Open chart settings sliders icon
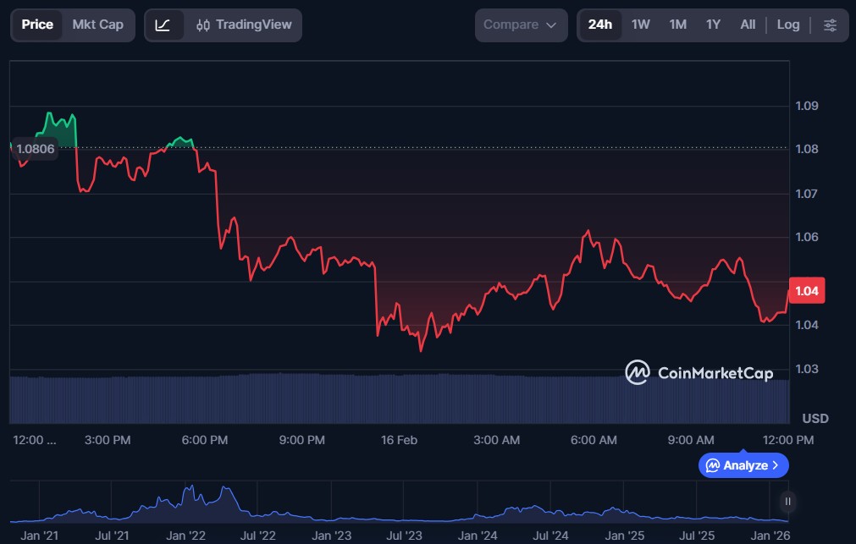856x544 pixels. click(830, 25)
